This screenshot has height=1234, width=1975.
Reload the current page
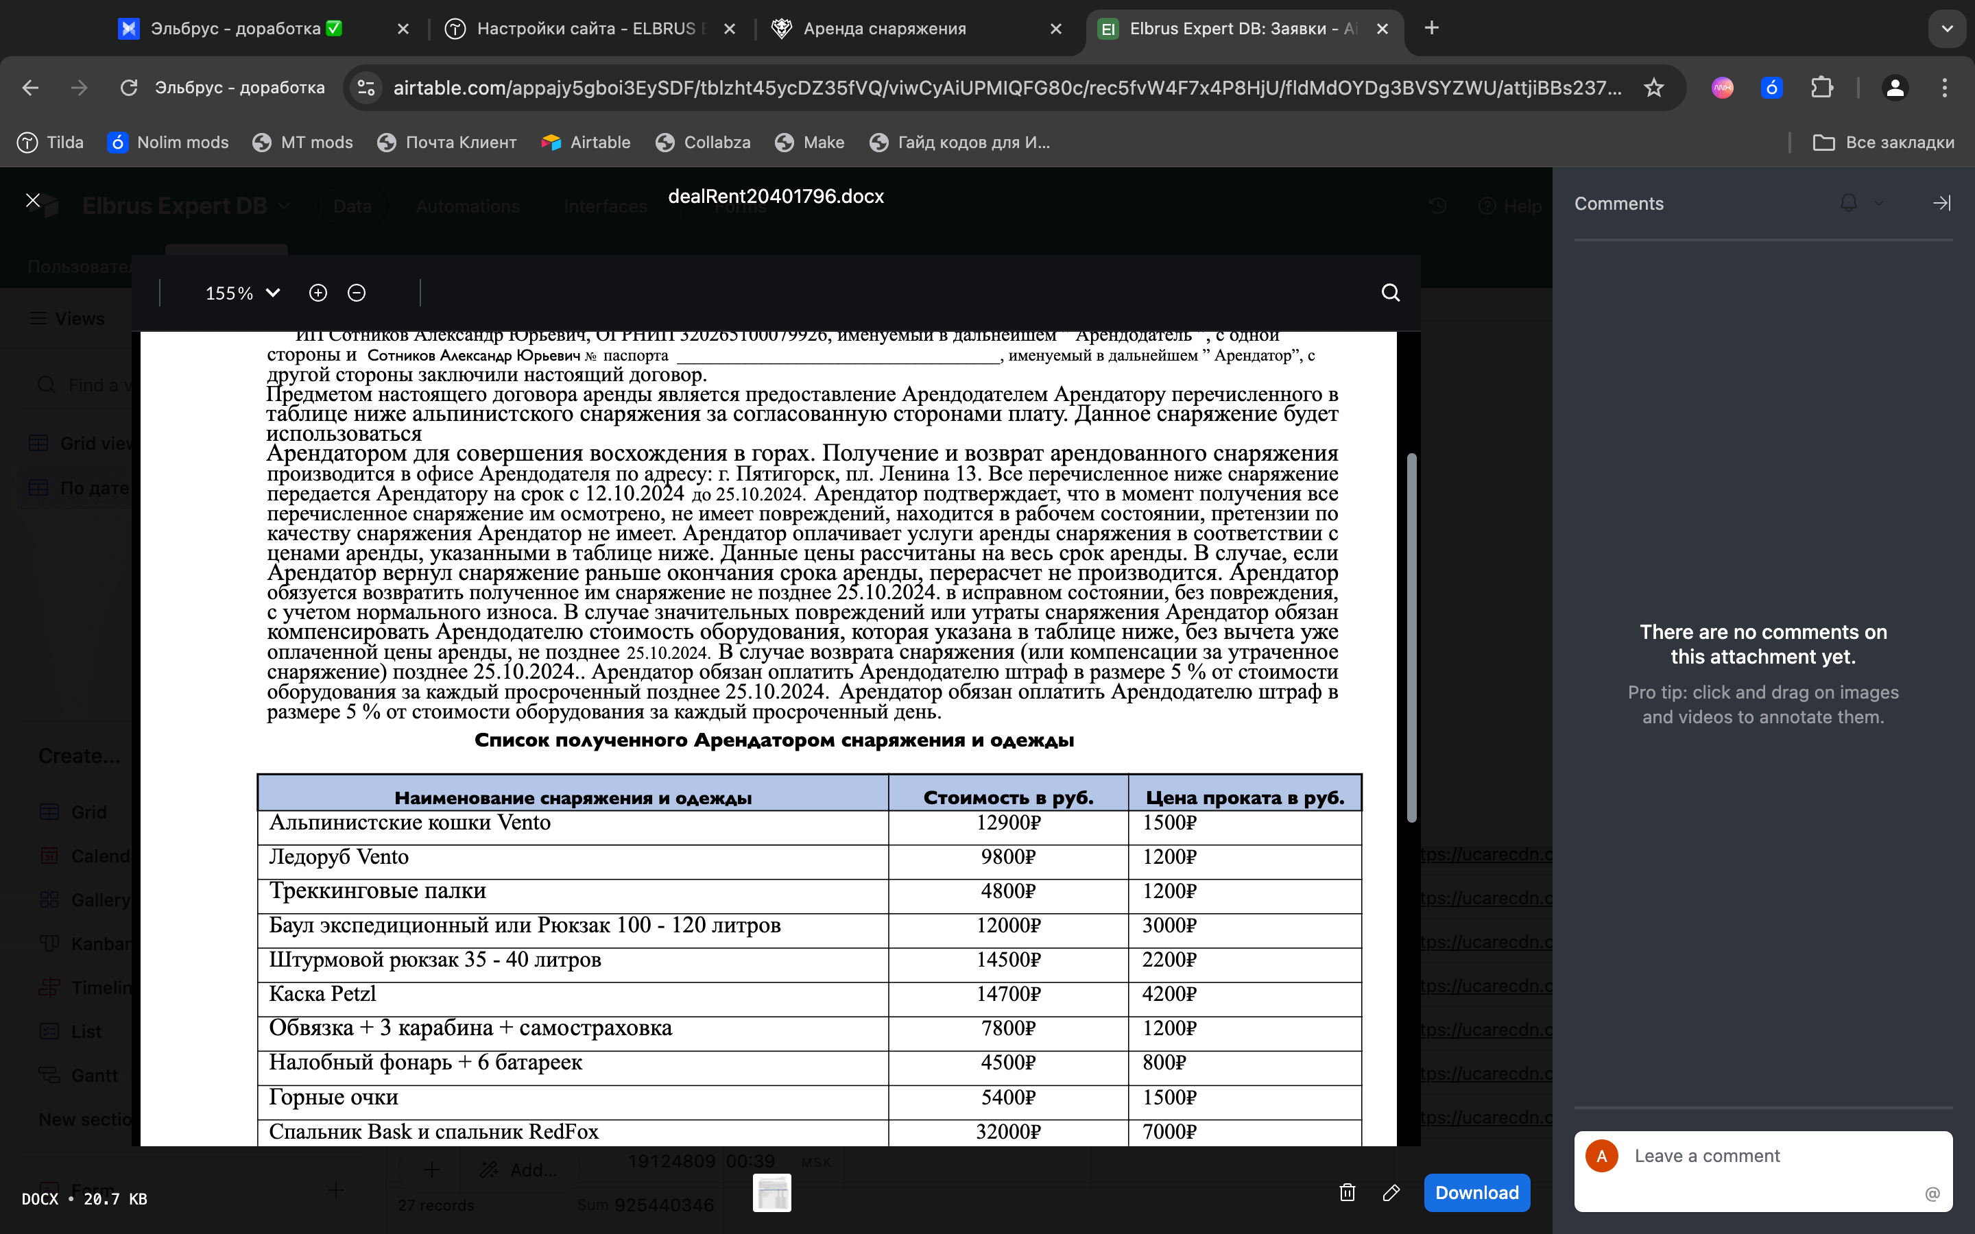(x=128, y=87)
